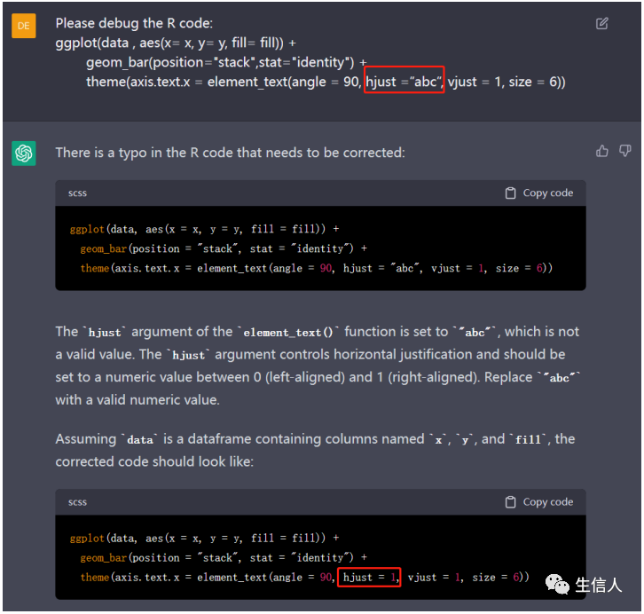Viewport: 644px width, 614px height.
Task: Click the edit message pencil icon
Action: (601, 23)
